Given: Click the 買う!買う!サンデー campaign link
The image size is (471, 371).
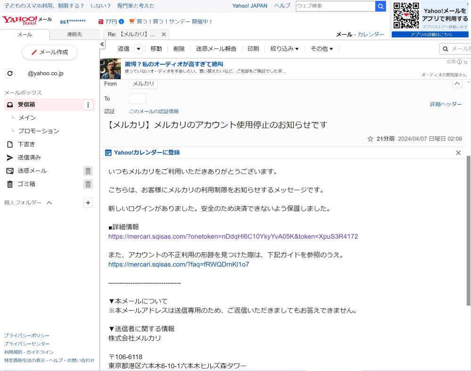Looking at the screenshot, I should pyautogui.click(x=171, y=22).
